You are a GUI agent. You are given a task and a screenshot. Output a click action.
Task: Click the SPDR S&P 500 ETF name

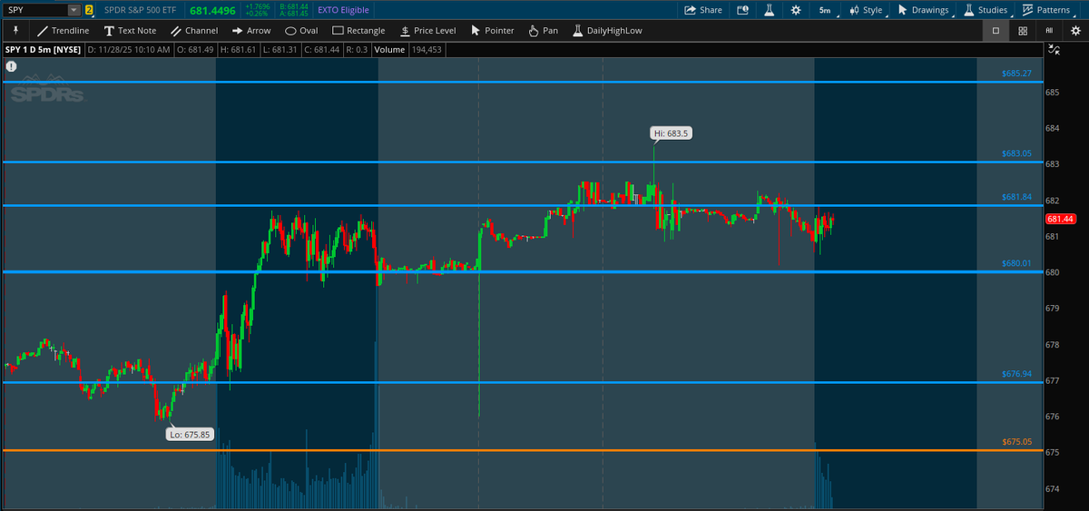142,10
